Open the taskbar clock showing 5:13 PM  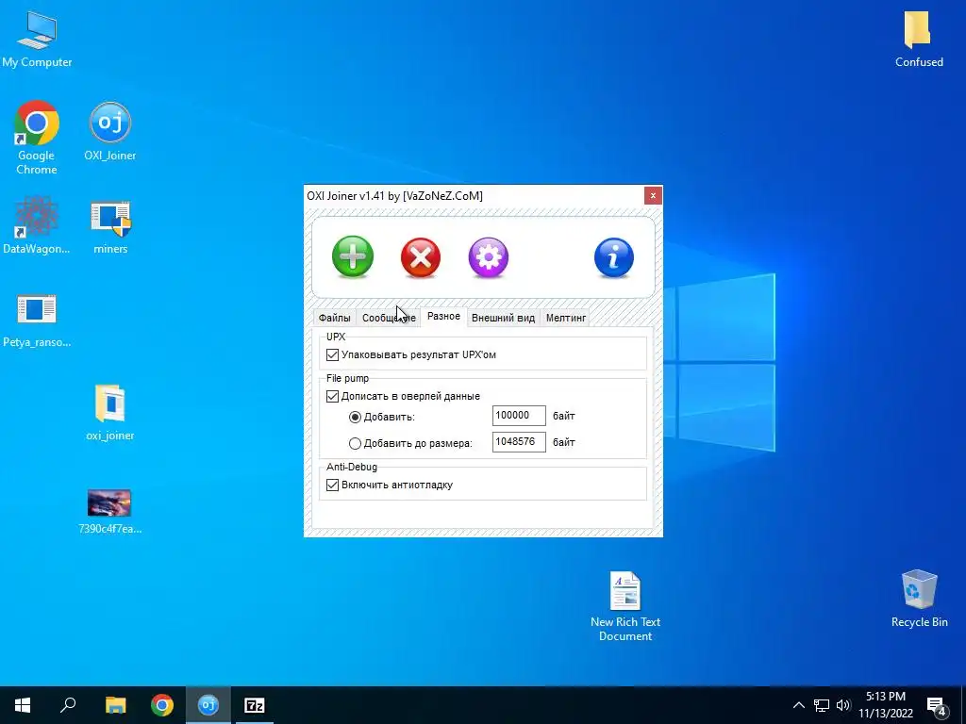point(885,705)
